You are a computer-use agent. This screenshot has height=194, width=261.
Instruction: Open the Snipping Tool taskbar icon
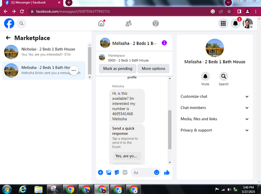[54, 189]
